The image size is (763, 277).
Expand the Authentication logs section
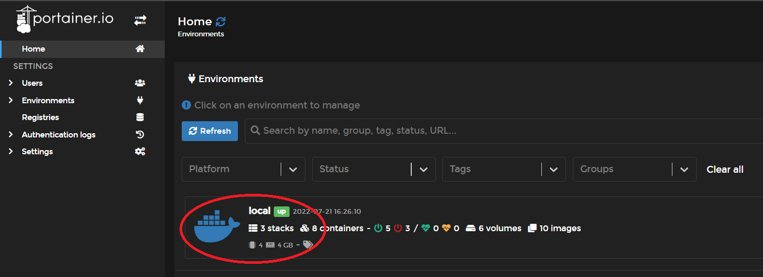tap(11, 135)
